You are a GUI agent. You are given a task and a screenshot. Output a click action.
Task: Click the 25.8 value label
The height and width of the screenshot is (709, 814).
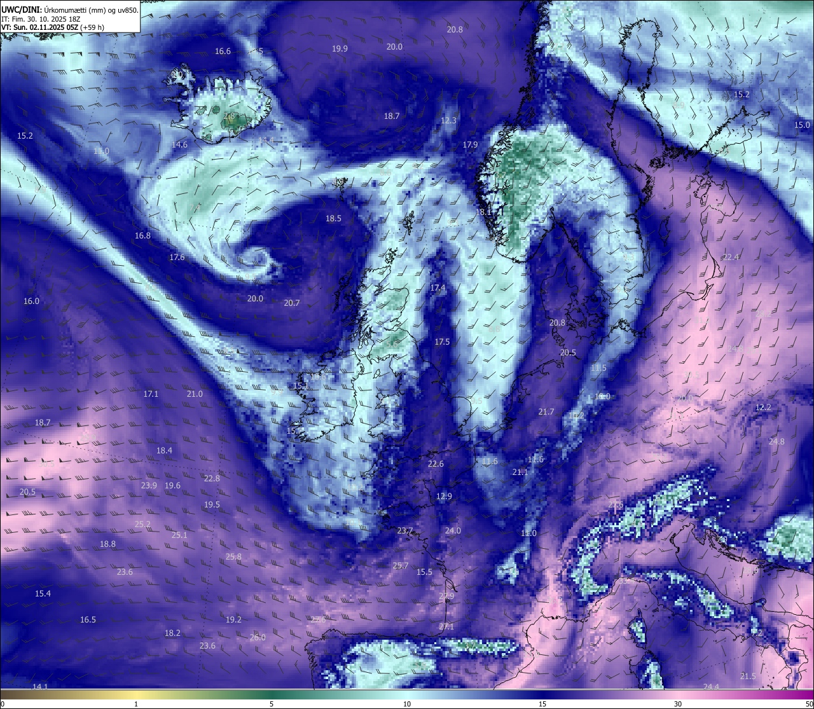(x=233, y=557)
